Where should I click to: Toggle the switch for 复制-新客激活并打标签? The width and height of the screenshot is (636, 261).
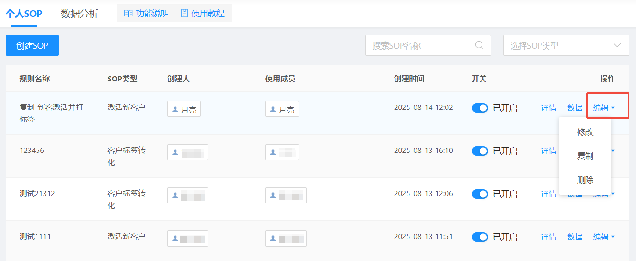point(480,108)
